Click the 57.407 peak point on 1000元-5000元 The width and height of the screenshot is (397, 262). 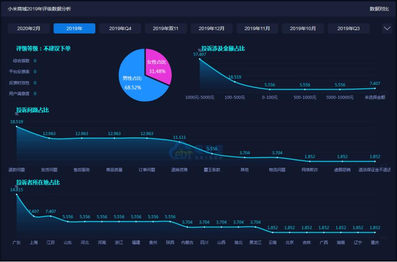coord(200,60)
